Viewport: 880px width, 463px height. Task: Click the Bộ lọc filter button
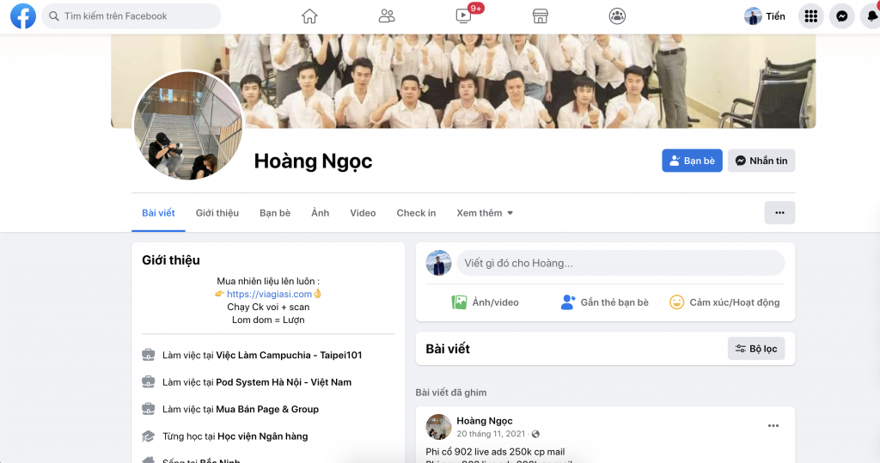(755, 349)
